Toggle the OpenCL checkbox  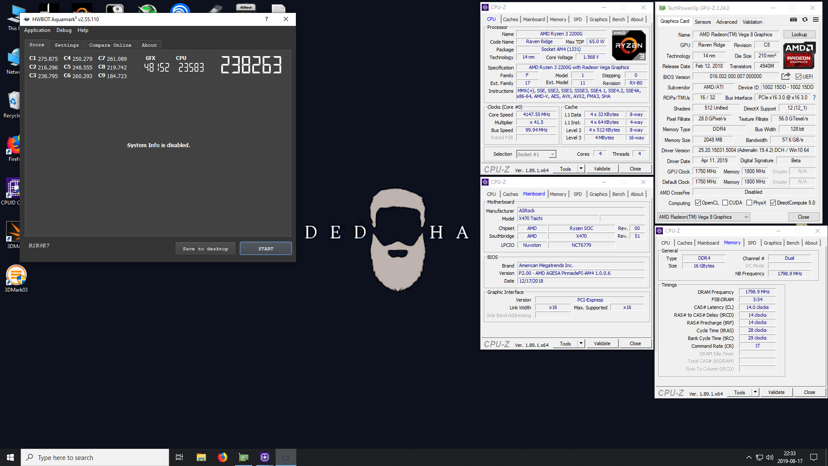click(x=698, y=203)
